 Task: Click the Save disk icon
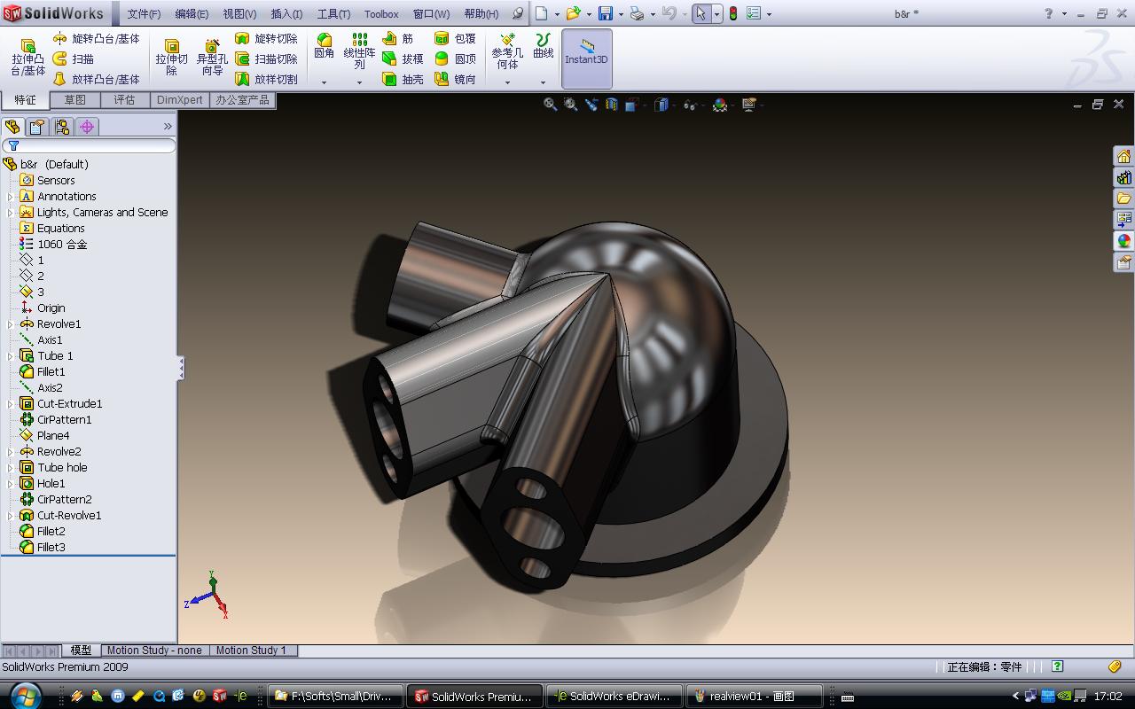click(605, 13)
